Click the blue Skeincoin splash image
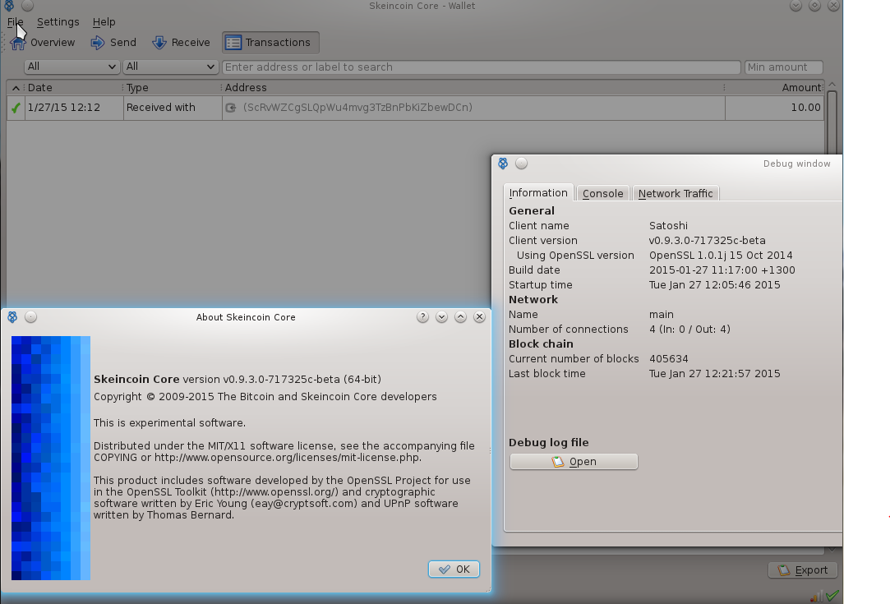The width and height of the screenshot is (890, 604). 50,458
